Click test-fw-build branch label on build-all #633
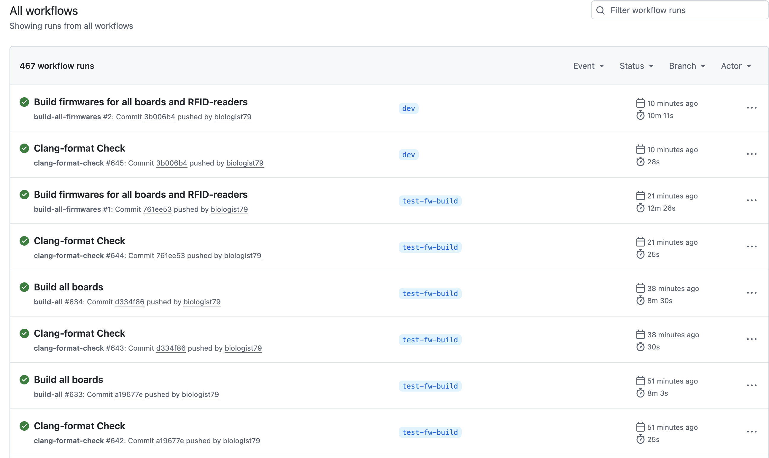The width and height of the screenshot is (769, 458). point(430,386)
